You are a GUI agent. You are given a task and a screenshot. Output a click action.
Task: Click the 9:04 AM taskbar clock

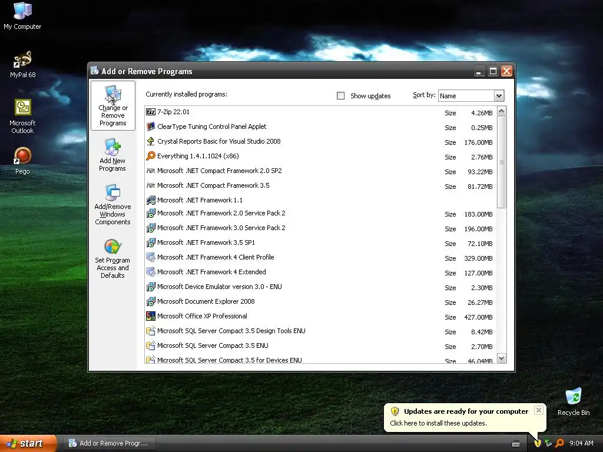[x=581, y=443]
